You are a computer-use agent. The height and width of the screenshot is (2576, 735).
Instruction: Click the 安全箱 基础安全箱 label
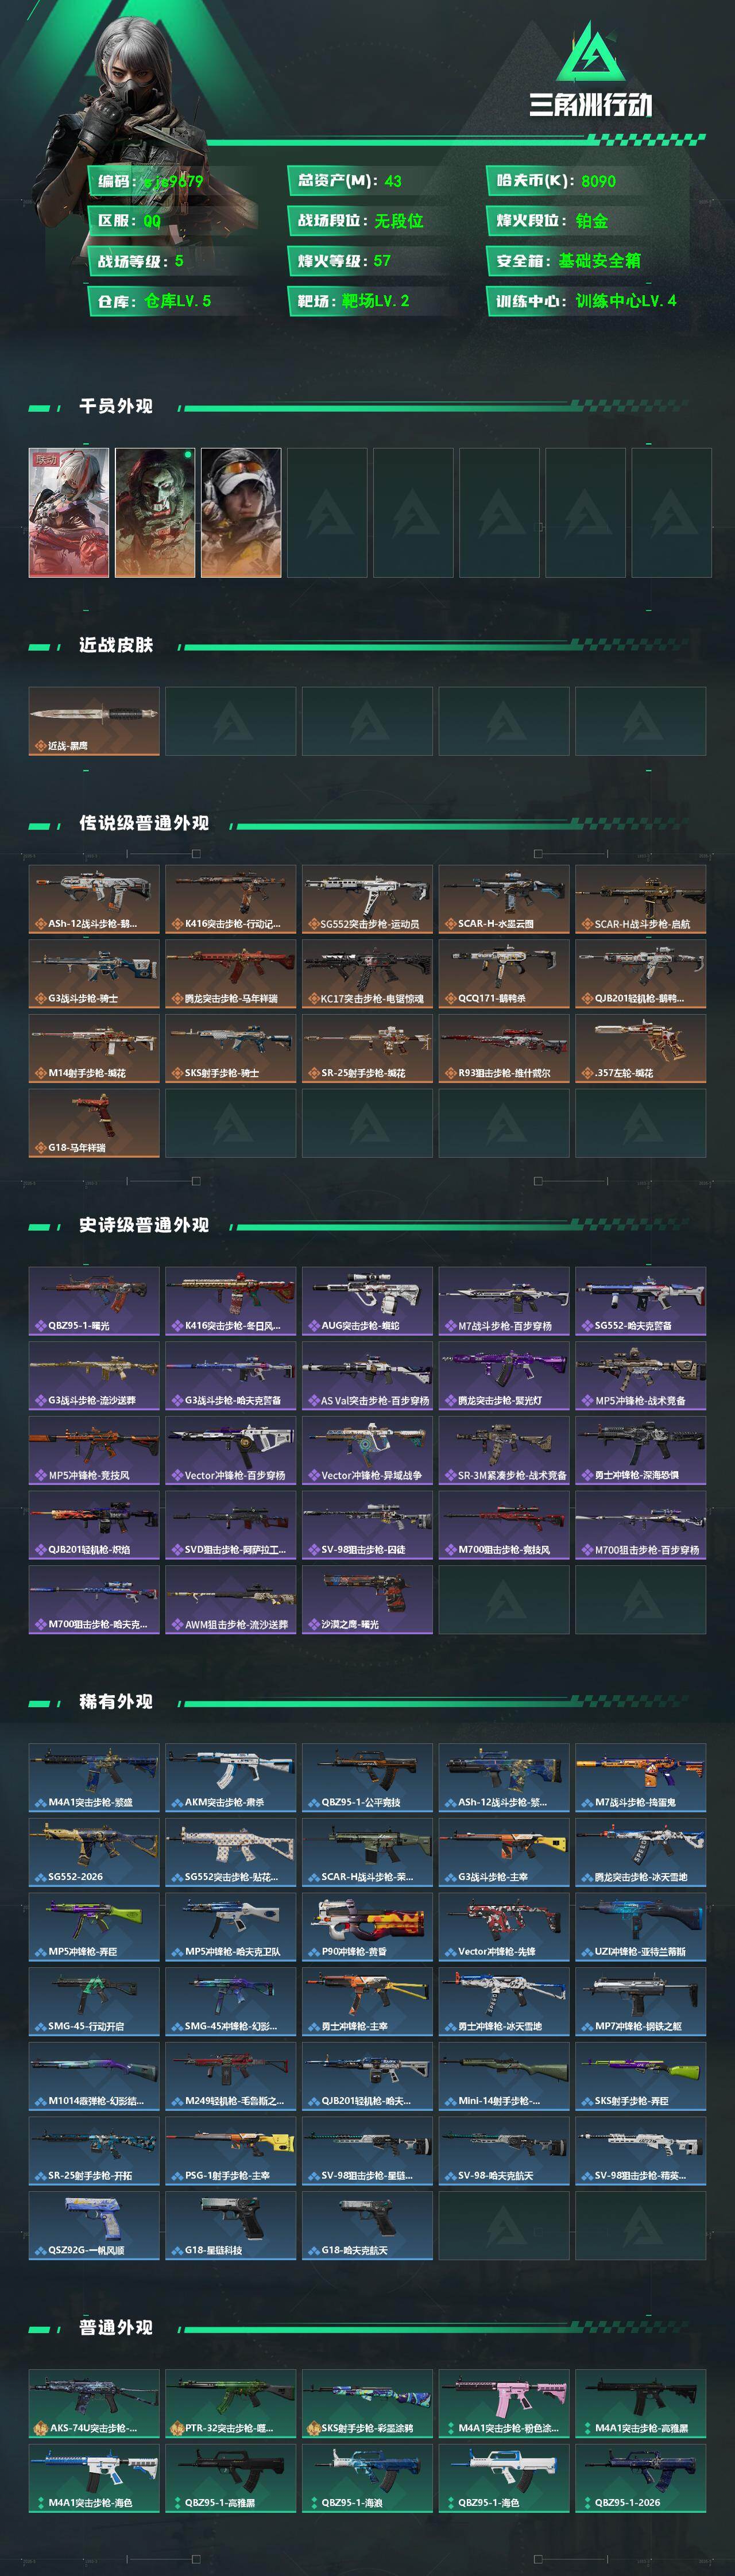coord(569,261)
